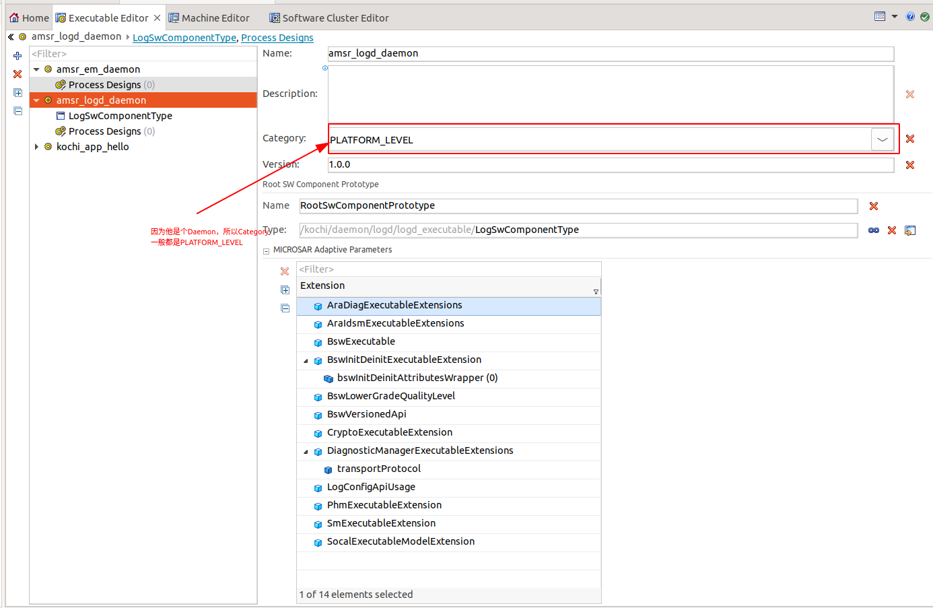Open the view layout icon at top right
933x608 pixels.
[880, 16]
